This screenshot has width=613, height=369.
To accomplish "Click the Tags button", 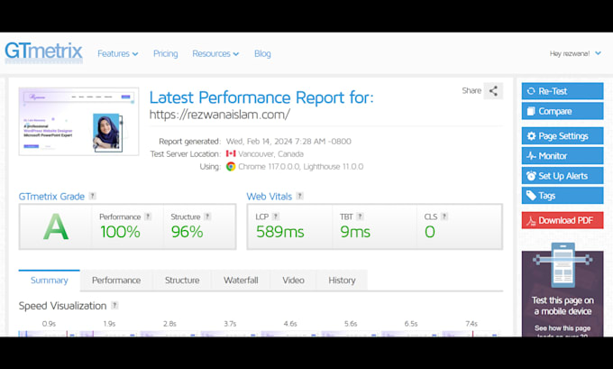I will [x=563, y=196].
